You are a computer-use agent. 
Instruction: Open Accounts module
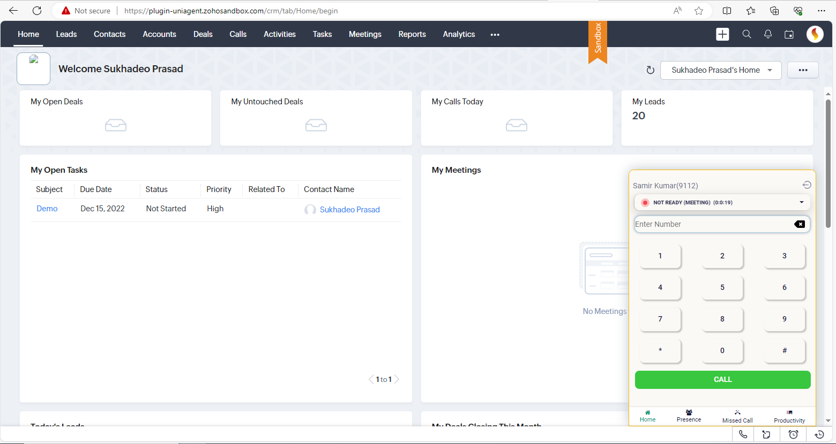tap(159, 34)
